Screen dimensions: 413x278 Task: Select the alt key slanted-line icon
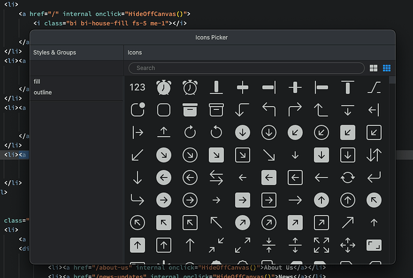(374, 87)
